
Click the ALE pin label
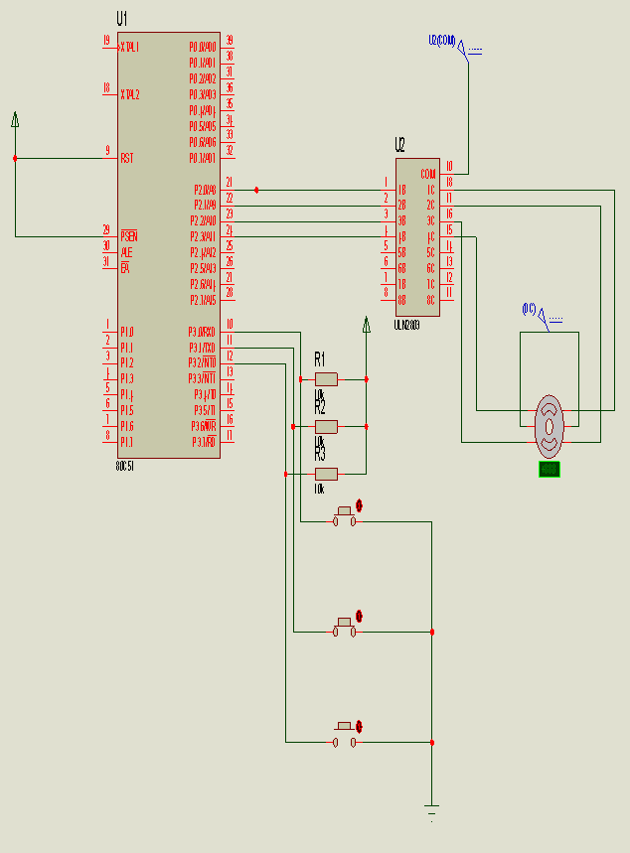click(126, 252)
